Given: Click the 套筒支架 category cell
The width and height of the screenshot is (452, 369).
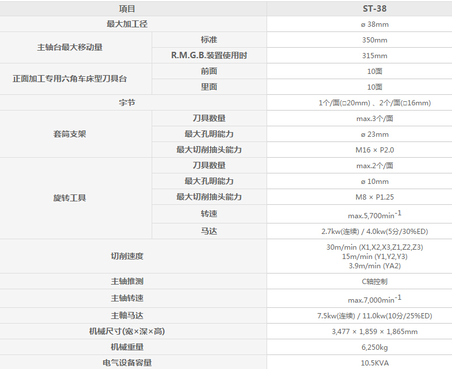Looking at the screenshot, I should pyautogui.click(x=69, y=134).
